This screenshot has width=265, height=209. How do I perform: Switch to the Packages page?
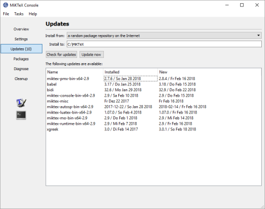point(21,59)
